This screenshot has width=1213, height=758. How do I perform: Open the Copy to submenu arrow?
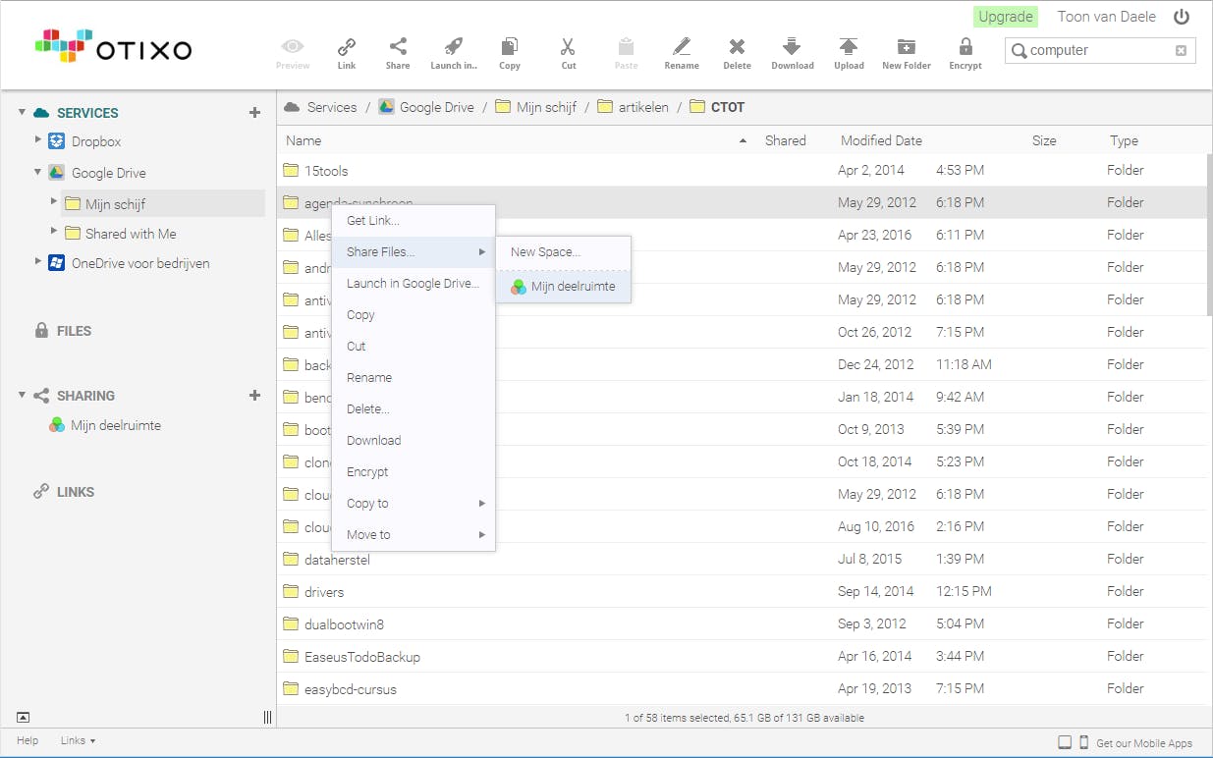point(482,504)
